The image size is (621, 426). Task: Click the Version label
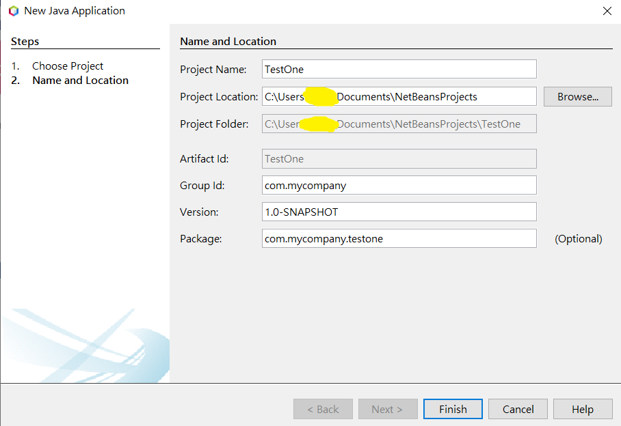point(199,212)
